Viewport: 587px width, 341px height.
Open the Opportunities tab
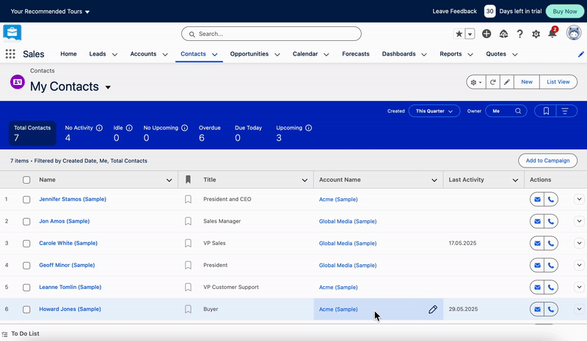[249, 54]
